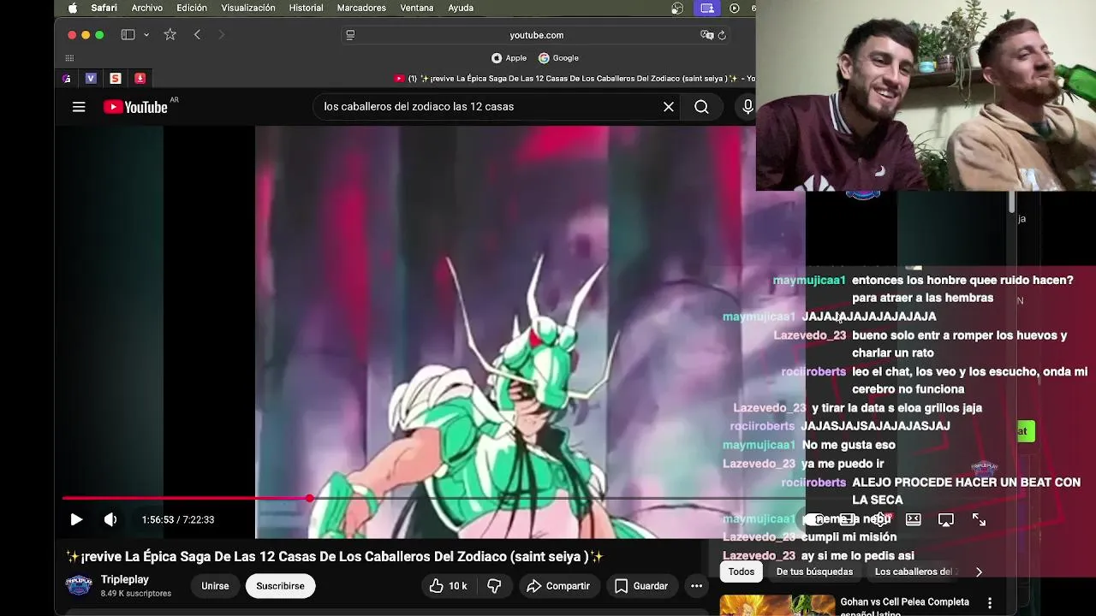1096x616 pixels.
Task: Click play-circle icon in menu bar
Action: click(x=734, y=8)
